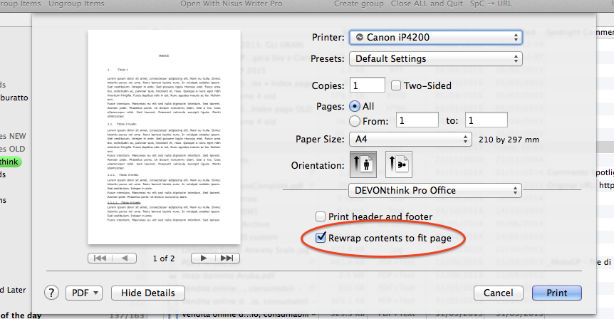Viewport: 614px width, 319px height.
Task: Cancel the print dialog
Action: tap(498, 293)
